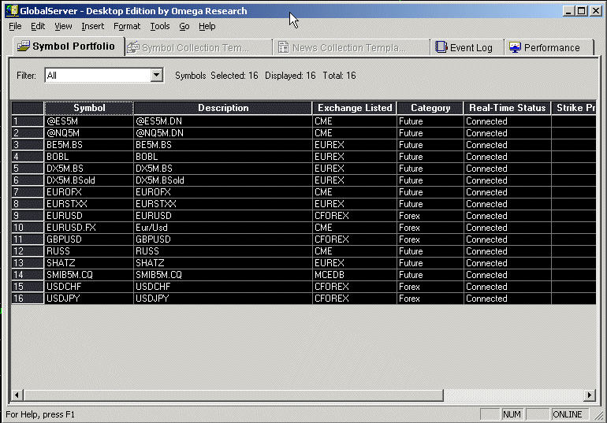Switch to the Performance tab
The image size is (607, 423).
pyautogui.click(x=549, y=47)
